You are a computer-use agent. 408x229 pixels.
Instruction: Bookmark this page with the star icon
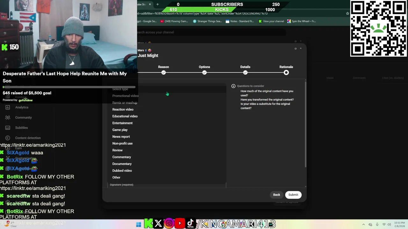347,13
